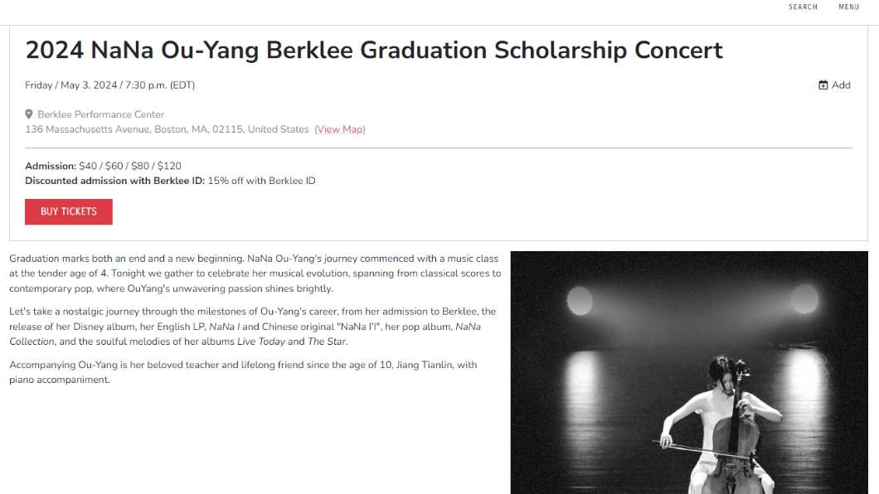
Task: Open the SEARCH option in header
Action: click(803, 7)
